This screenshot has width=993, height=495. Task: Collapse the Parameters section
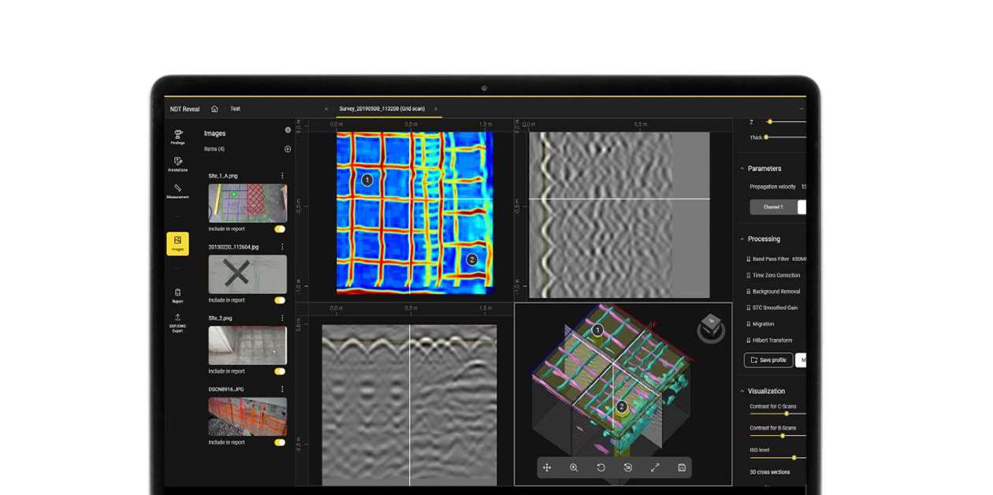pos(742,168)
